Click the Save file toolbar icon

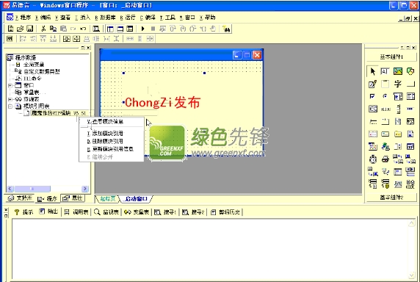29,29
